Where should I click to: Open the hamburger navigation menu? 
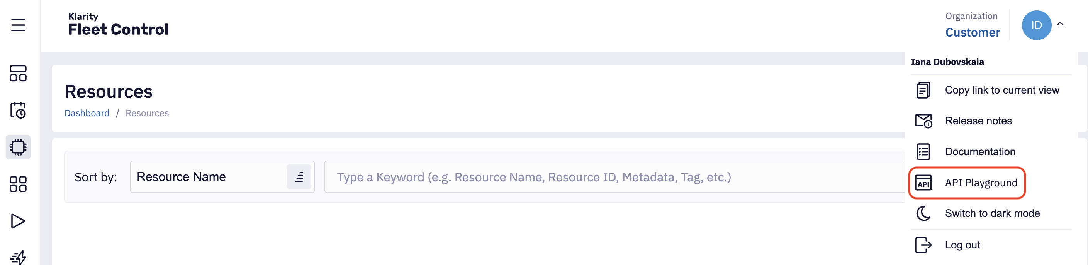coord(18,25)
